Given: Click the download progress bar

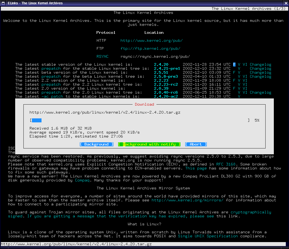Looking at the screenshot, I should click(x=140, y=120).
